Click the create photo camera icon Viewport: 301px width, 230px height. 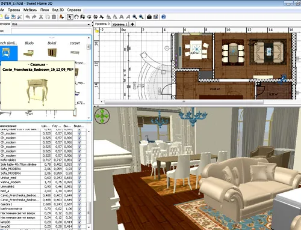click(149, 17)
